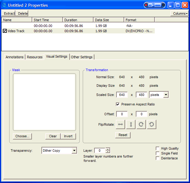Click the QuickTime icon in title bar

click(4, 5)
